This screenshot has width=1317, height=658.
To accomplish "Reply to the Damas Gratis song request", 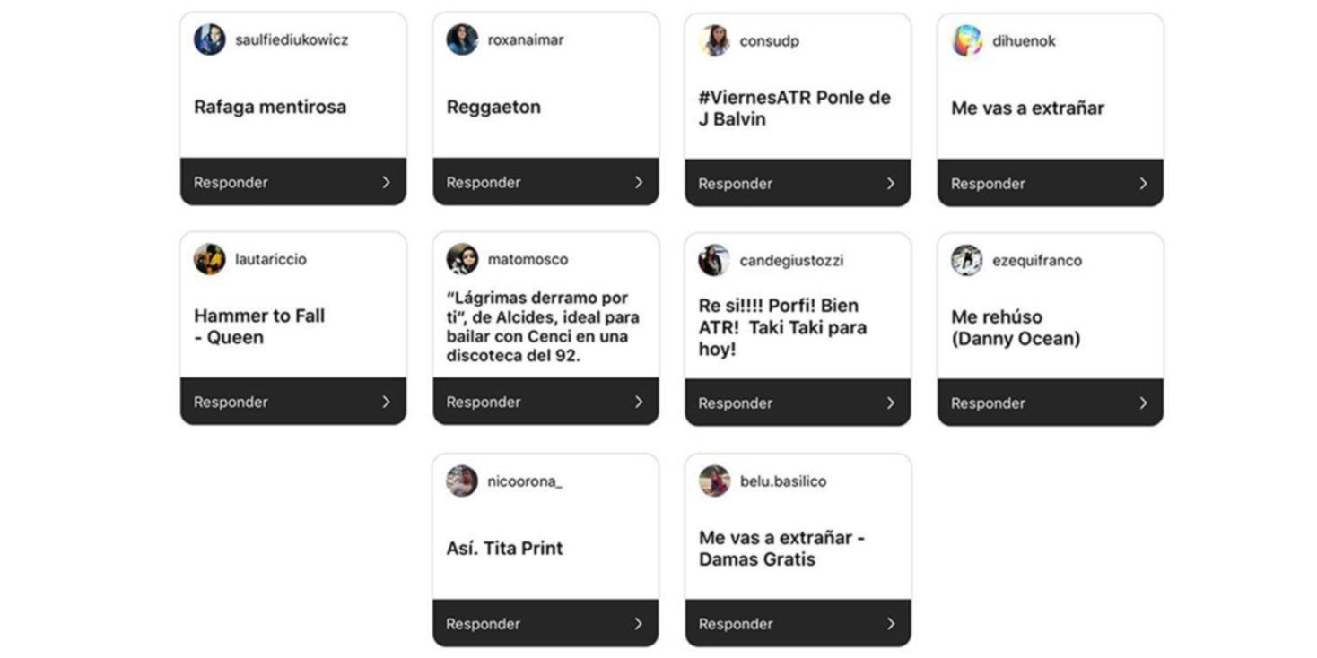I will pos(735,624).
